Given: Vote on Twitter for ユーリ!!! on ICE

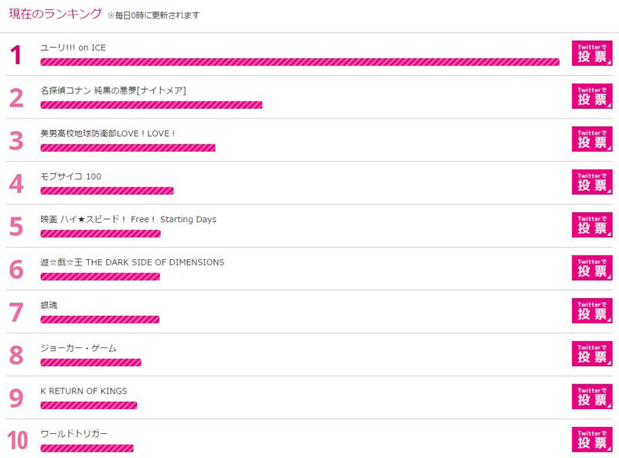Looking at the screenshot, I should coord(592,53).
